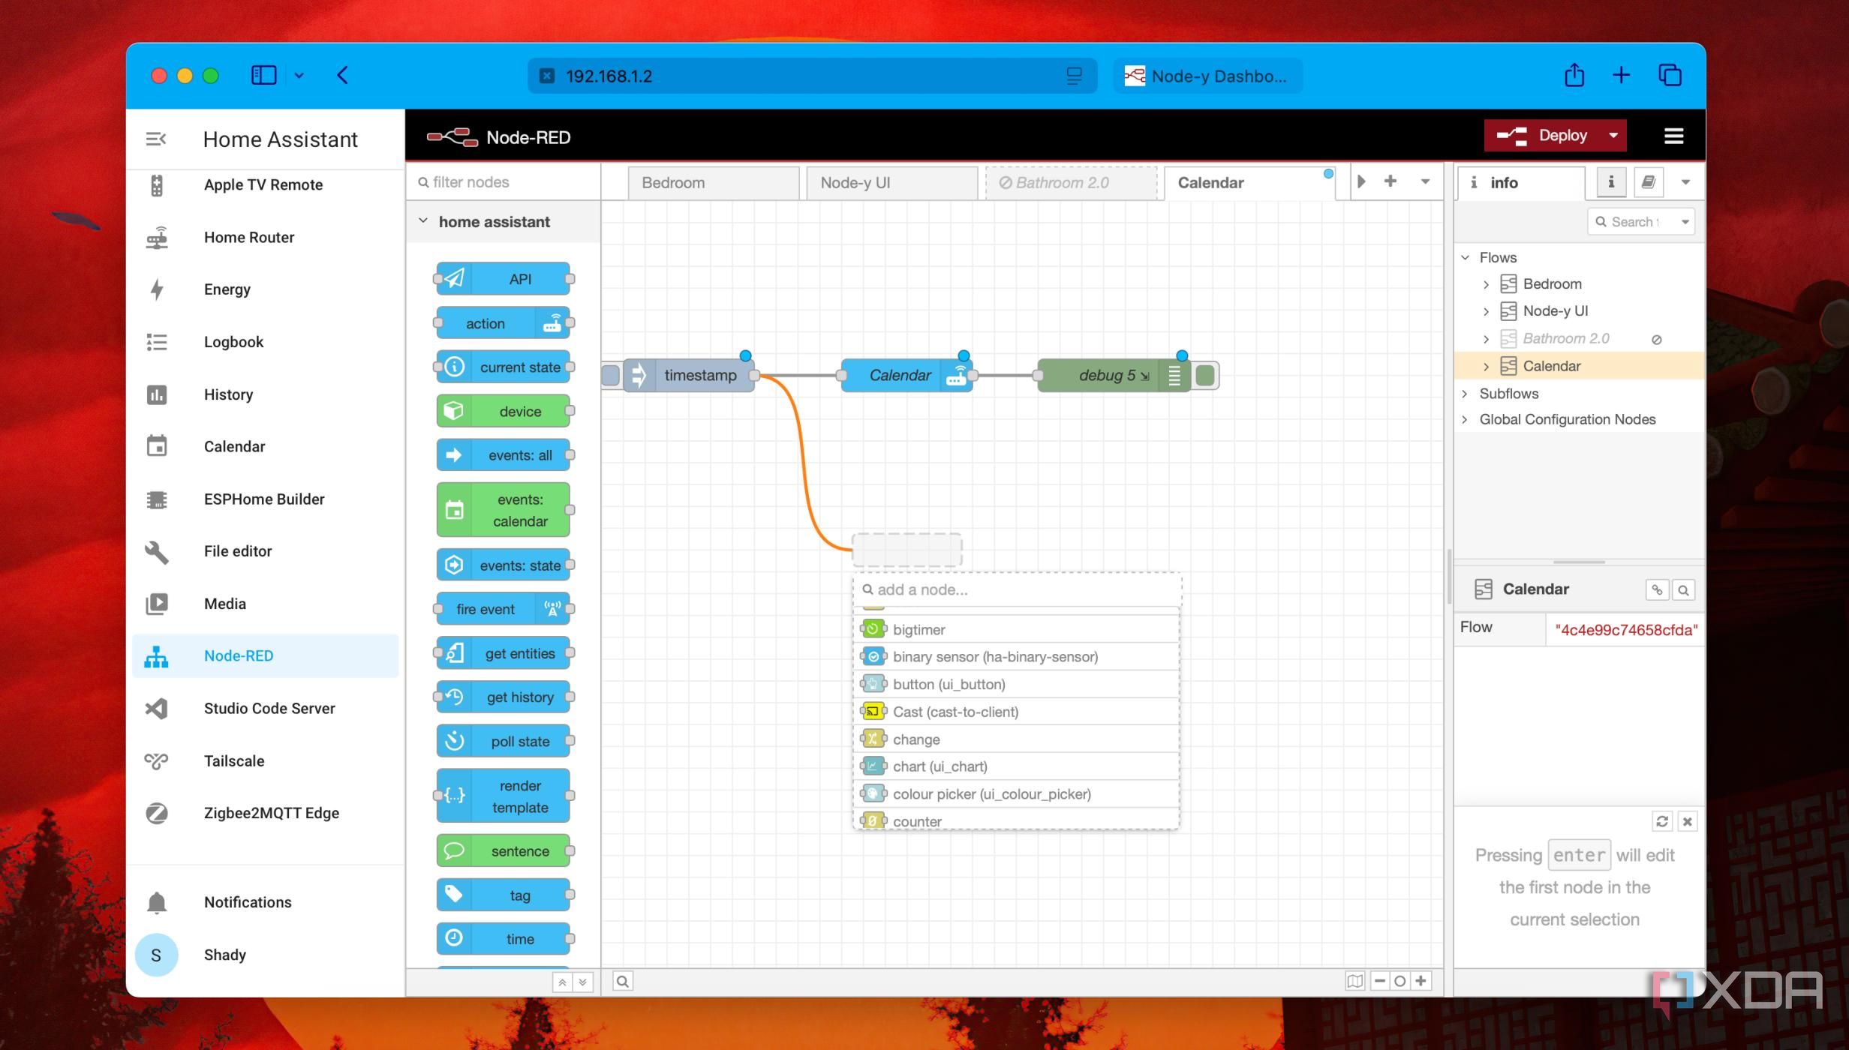
Task: Zoom out the workspace with minus button
Action: pos(1380,981)
